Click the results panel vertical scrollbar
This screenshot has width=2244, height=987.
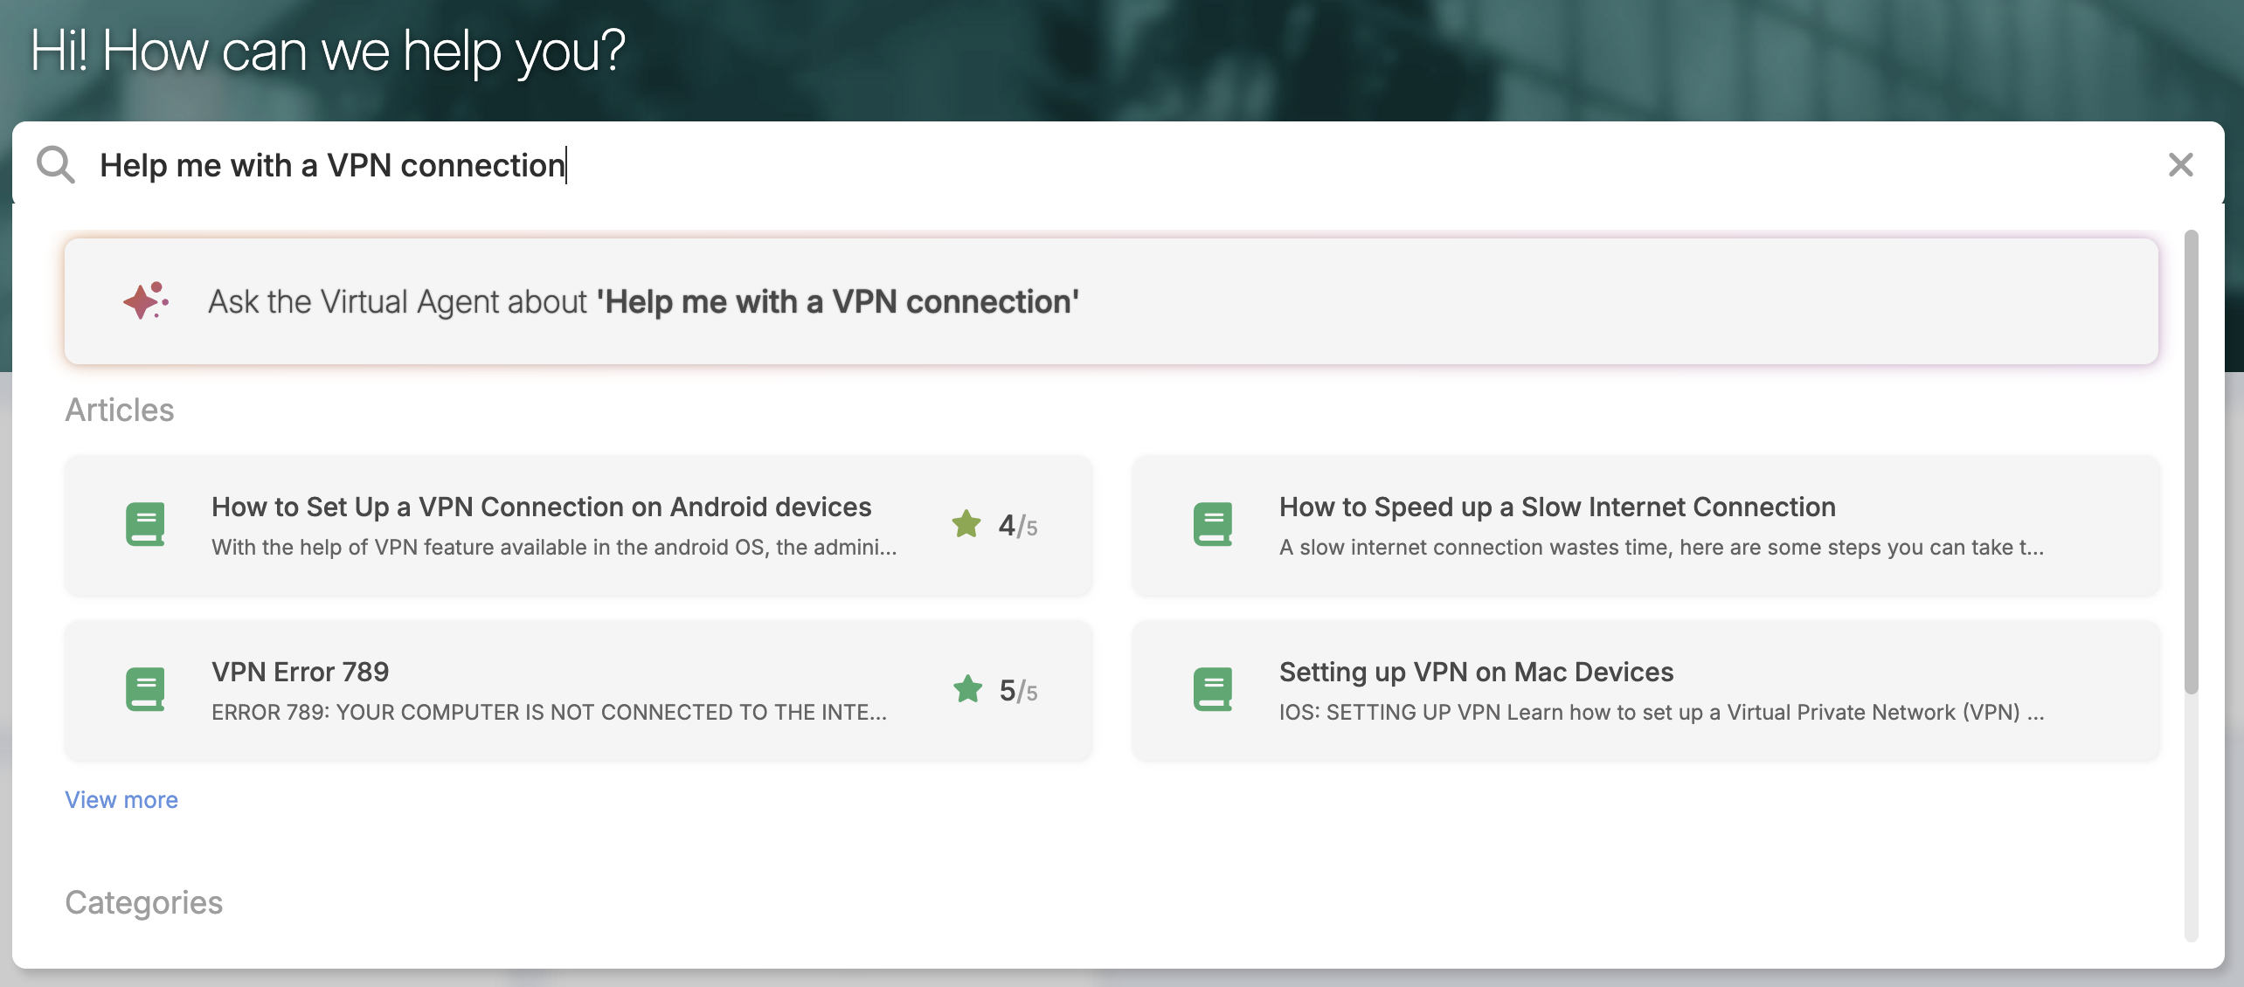tap(2191, 463)
